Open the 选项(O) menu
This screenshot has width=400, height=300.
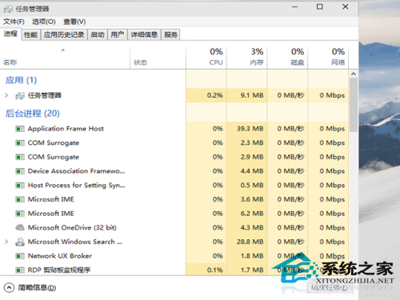point(44,22)
